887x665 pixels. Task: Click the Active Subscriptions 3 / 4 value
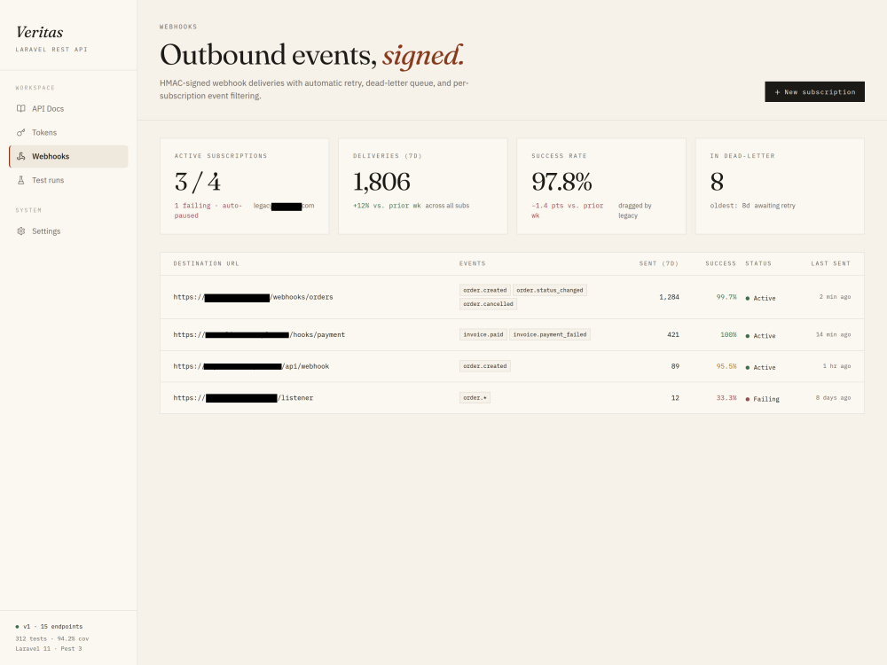(x=198, y=182)
